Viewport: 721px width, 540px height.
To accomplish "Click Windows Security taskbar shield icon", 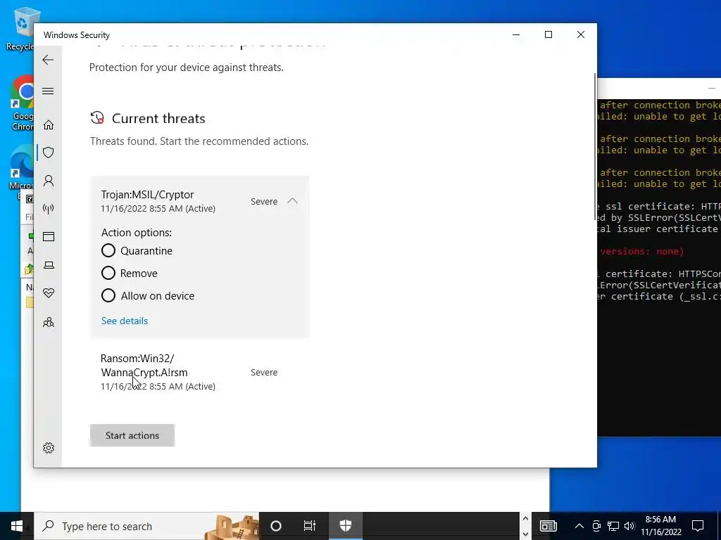I will click(345, 526).
